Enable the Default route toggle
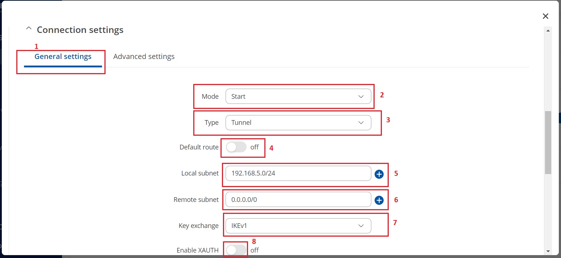Image resolution: width=561 pixels, height=258 pixels. tap(236, 147)
